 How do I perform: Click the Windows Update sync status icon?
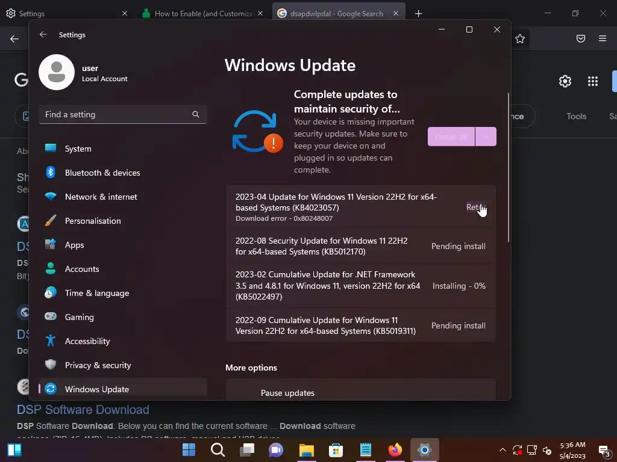click(x=257, y=131)
